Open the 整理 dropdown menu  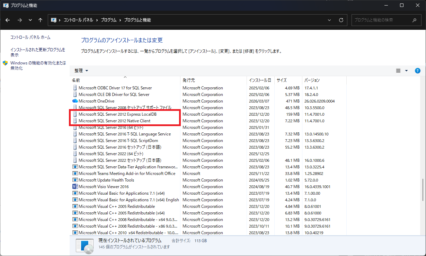[81, 71]
